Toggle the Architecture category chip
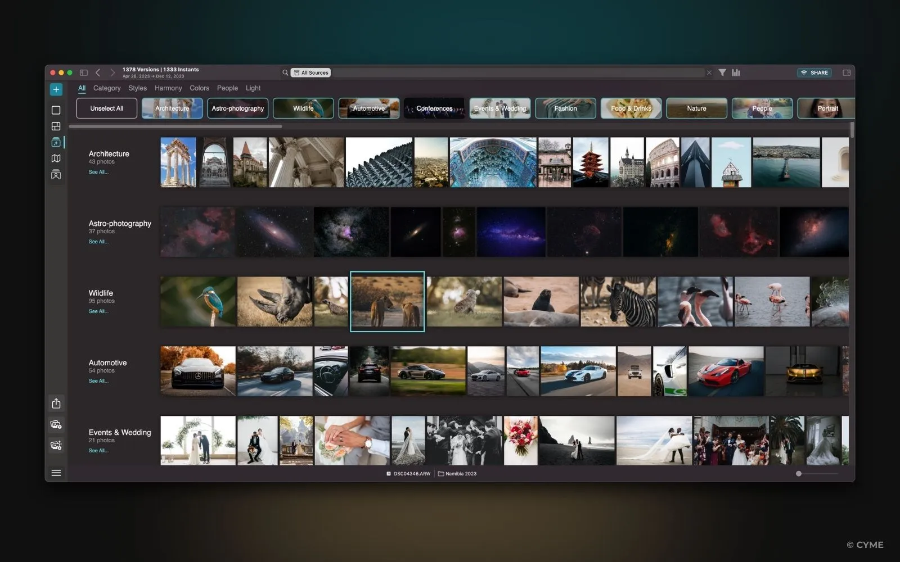 coord(172,108)
